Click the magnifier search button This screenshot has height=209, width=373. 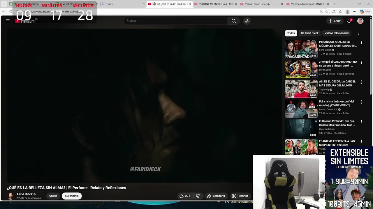pyautogui.click(x=234, y=21)
